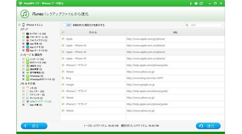Click the App オーディオ music icon

coord(27,51)
